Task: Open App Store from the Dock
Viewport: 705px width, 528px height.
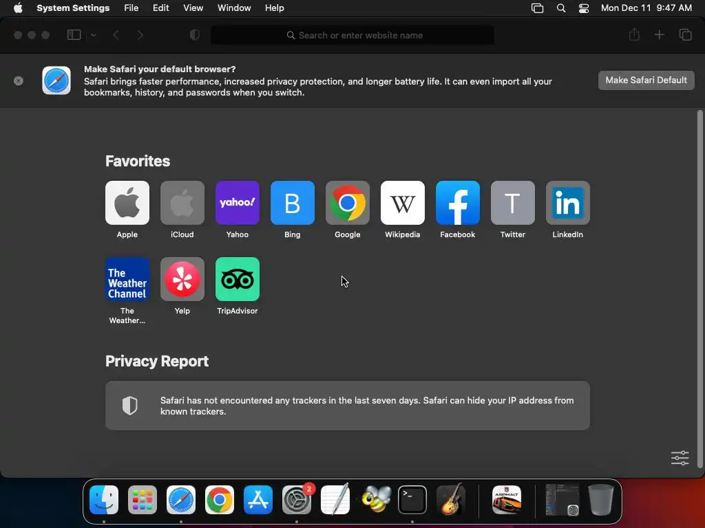Action: point(258,500)
